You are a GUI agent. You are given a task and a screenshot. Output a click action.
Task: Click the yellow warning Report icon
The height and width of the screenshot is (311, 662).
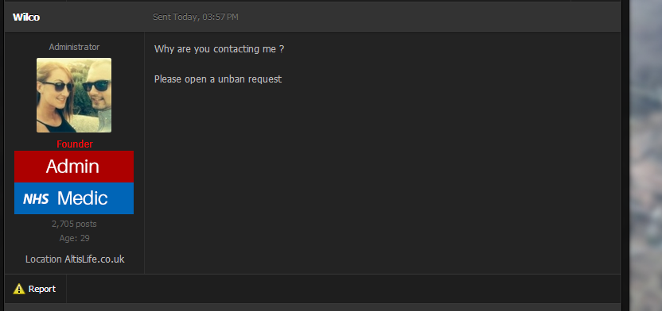(x=19, y=289)
